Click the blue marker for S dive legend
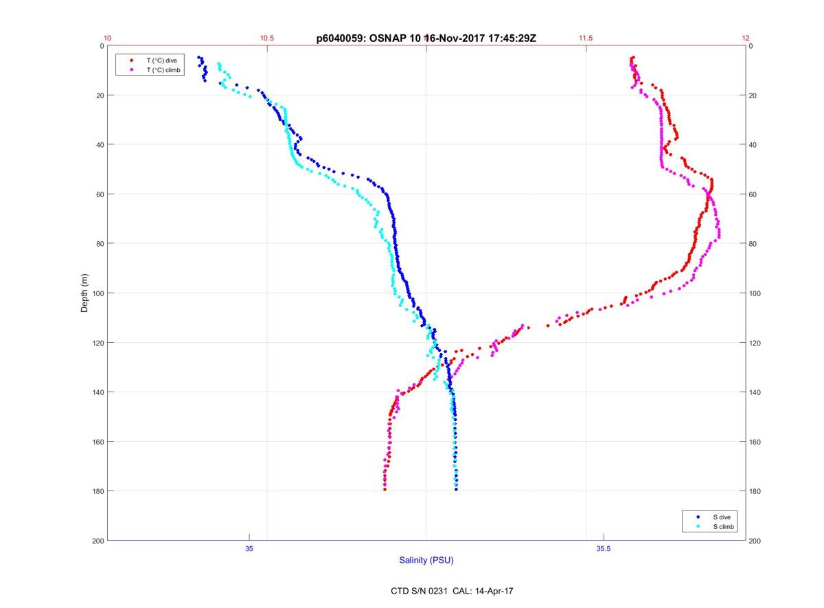 click(x=697, y=517)
